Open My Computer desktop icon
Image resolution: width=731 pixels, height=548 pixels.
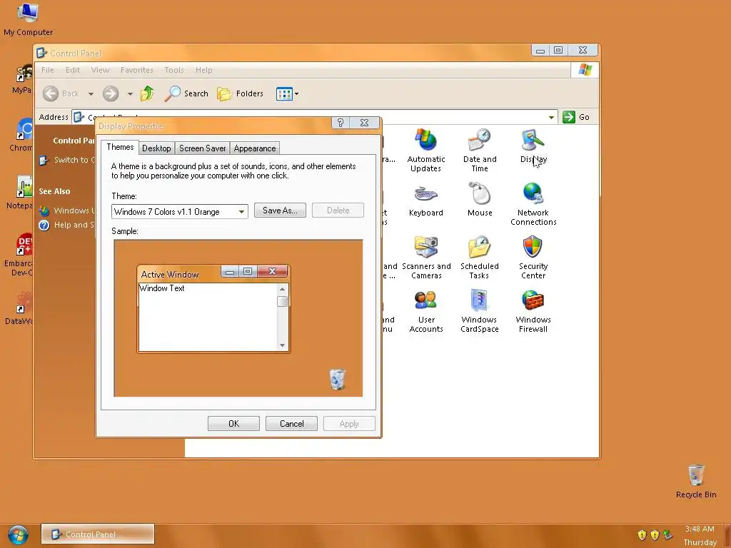[x=28, y=19]
